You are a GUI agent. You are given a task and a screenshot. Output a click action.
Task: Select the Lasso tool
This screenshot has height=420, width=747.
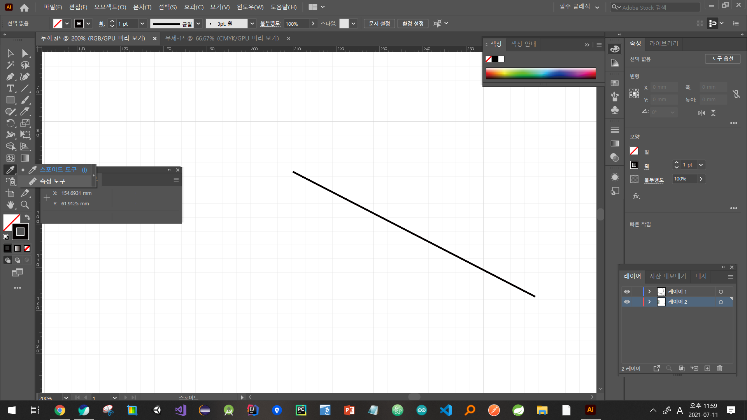[x=25, y=65]
